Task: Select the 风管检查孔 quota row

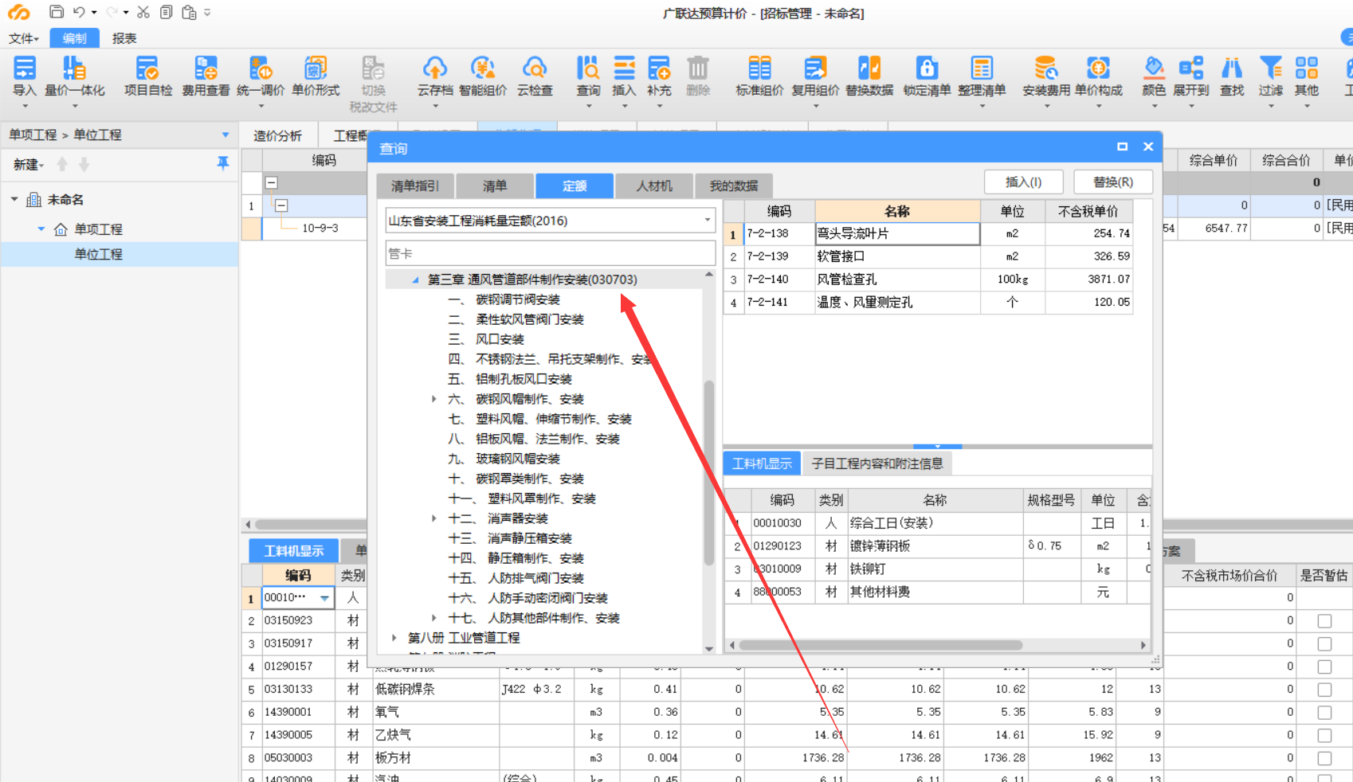Action: click(928, 280)
